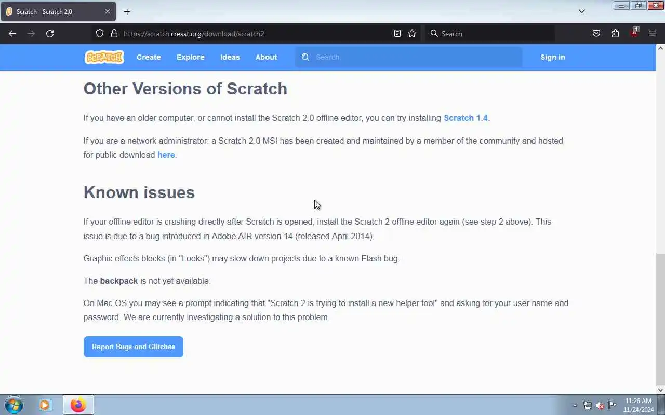665x415 pixels.
Task: Open the Pocket save icon
Action: click(x=596, y=34)
